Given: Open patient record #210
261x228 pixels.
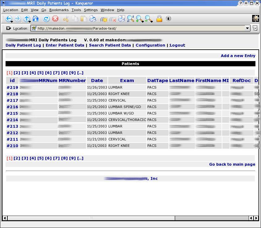Looking at the screenshot, I should [x=12, y=146].
